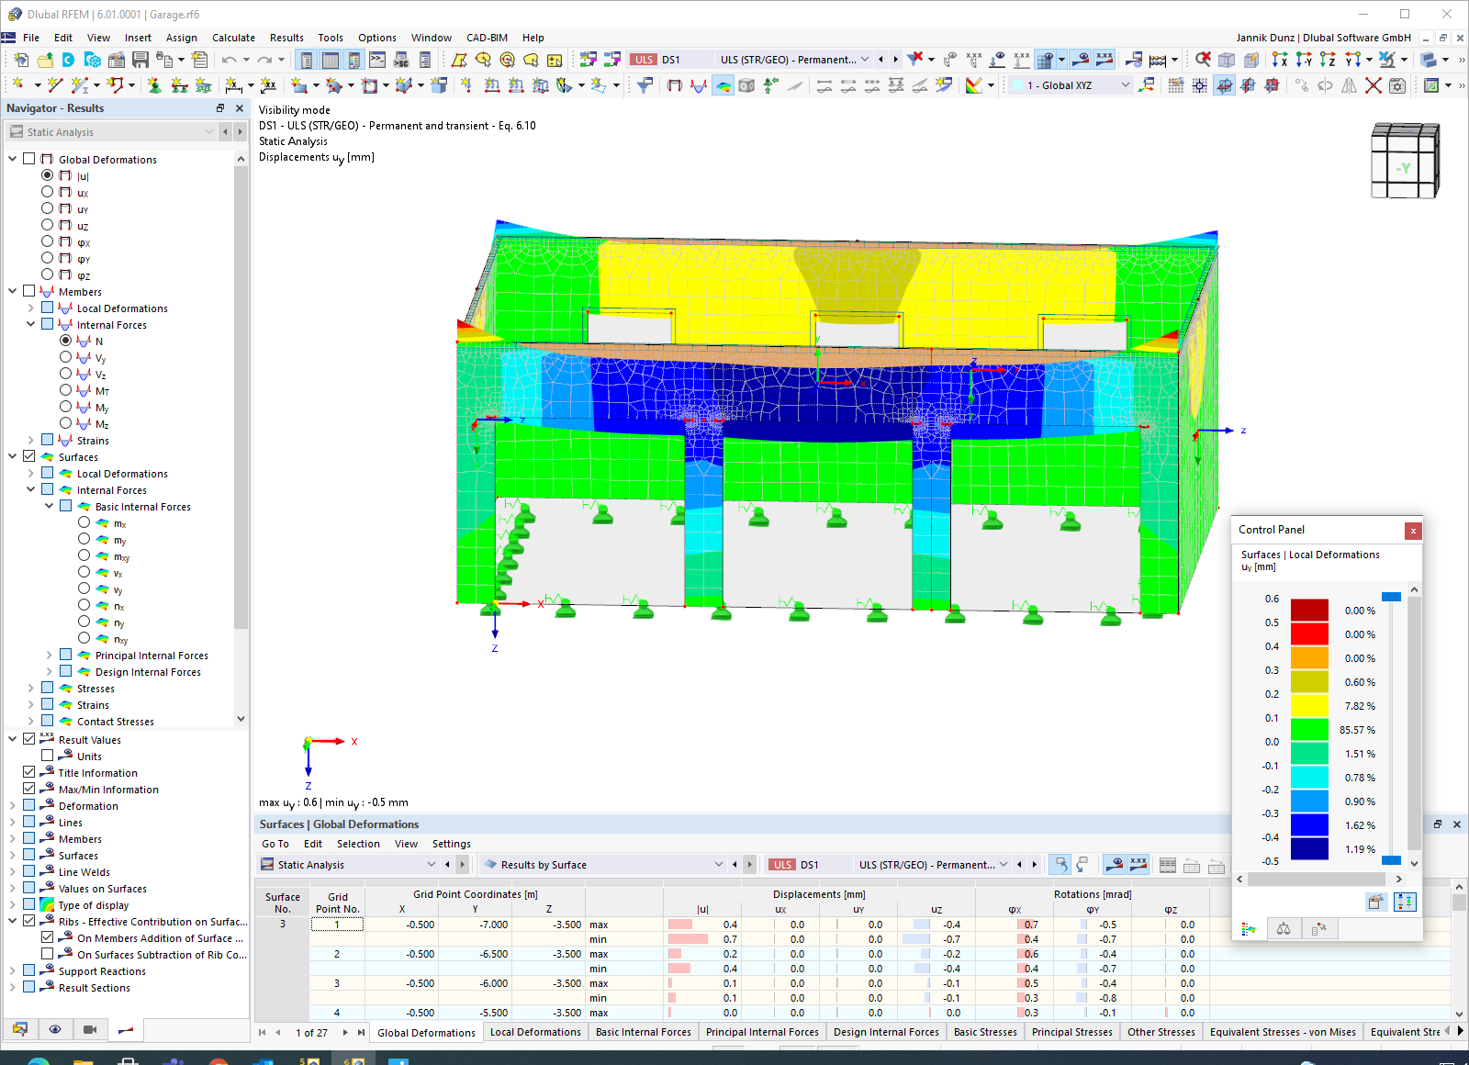Open the Go To table menu
Image resolution: width=1469 pixels, height=1065 pixels.
pos(275,844)
